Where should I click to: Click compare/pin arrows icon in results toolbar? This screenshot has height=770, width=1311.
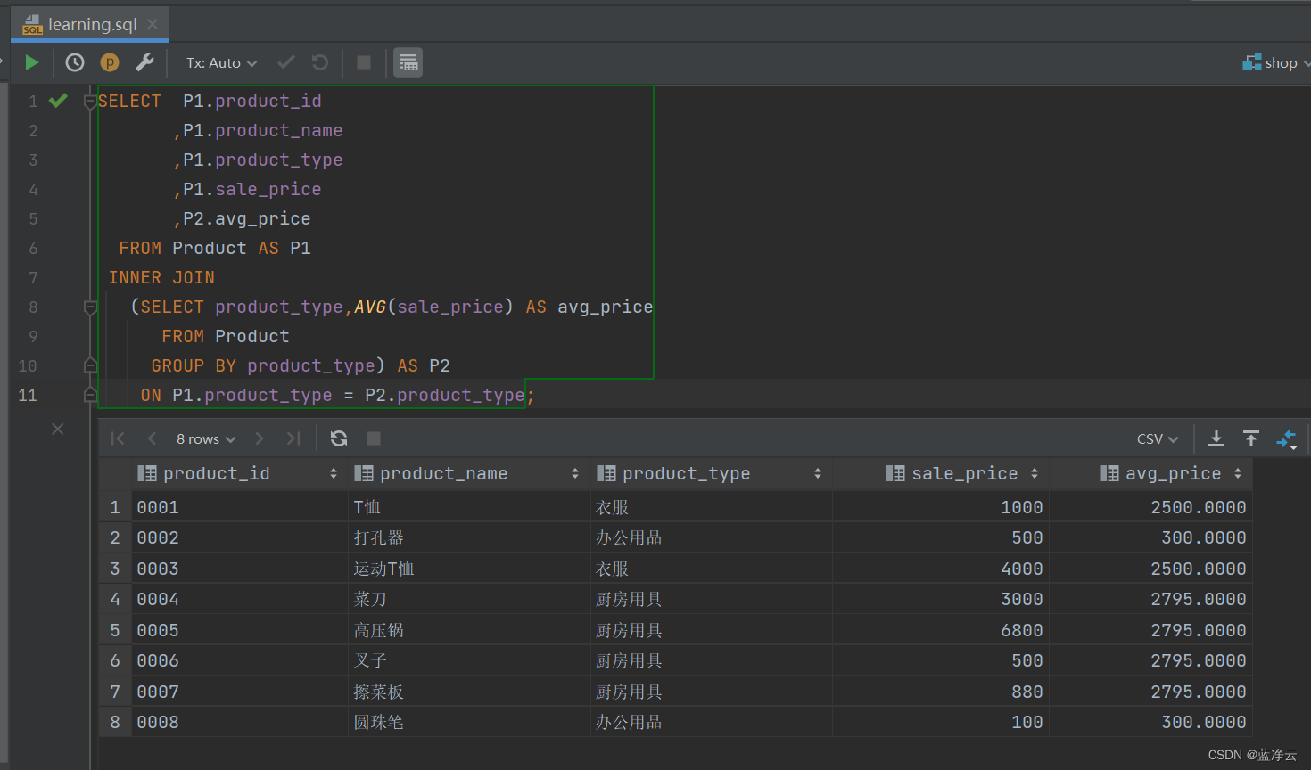tap(1286, 438)
